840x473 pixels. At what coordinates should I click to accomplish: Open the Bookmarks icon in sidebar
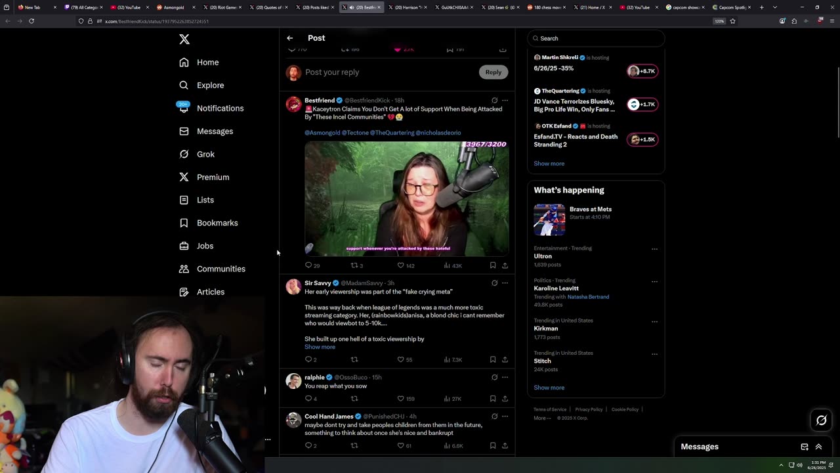coord(184,223)
